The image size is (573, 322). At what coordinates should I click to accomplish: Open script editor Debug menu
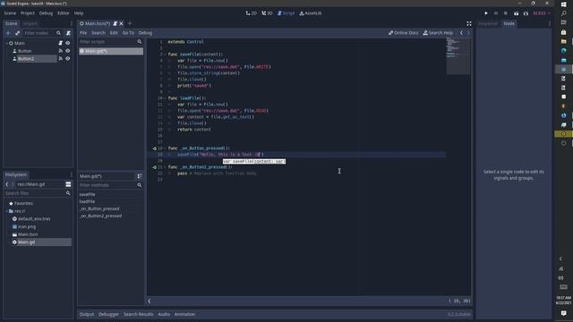pyautogui.click(x=145, y=33)
